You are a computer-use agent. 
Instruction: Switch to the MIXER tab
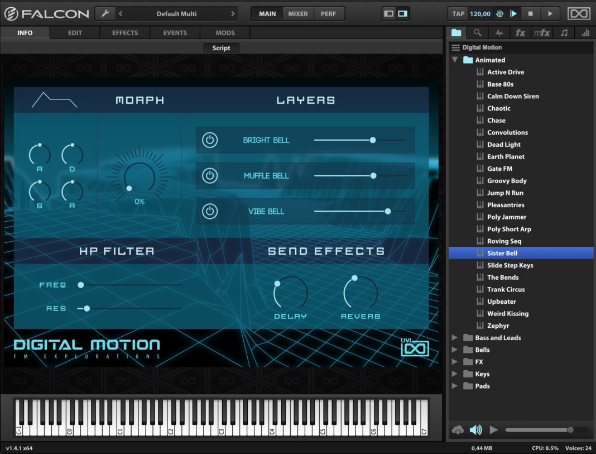tap(297, 13)
